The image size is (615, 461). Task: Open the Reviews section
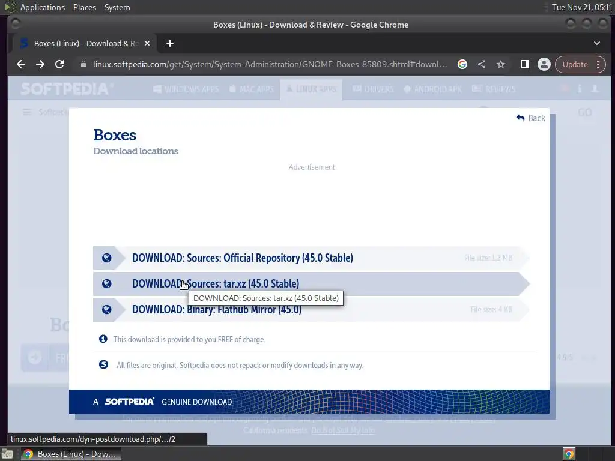[x=494, y=89]
